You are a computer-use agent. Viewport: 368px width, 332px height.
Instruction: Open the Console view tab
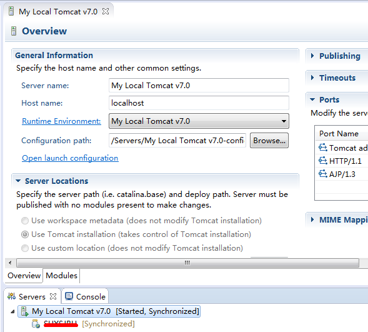click(85, 296)
